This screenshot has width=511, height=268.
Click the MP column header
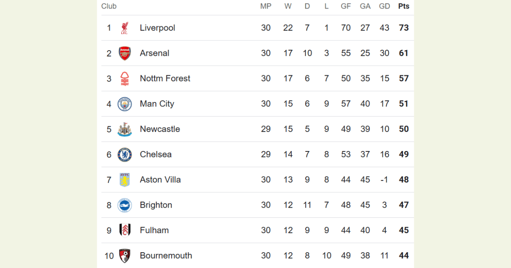point(266,6)
